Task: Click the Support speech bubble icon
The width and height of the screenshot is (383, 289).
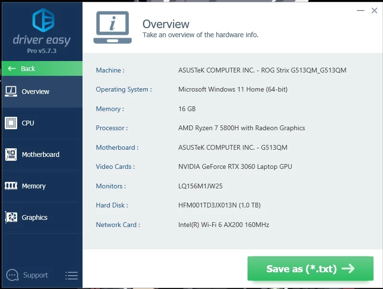Action: pyautogui.click(x=12, y=275)
